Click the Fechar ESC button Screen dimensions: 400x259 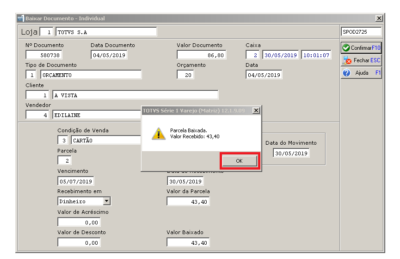tap(361, 60)
